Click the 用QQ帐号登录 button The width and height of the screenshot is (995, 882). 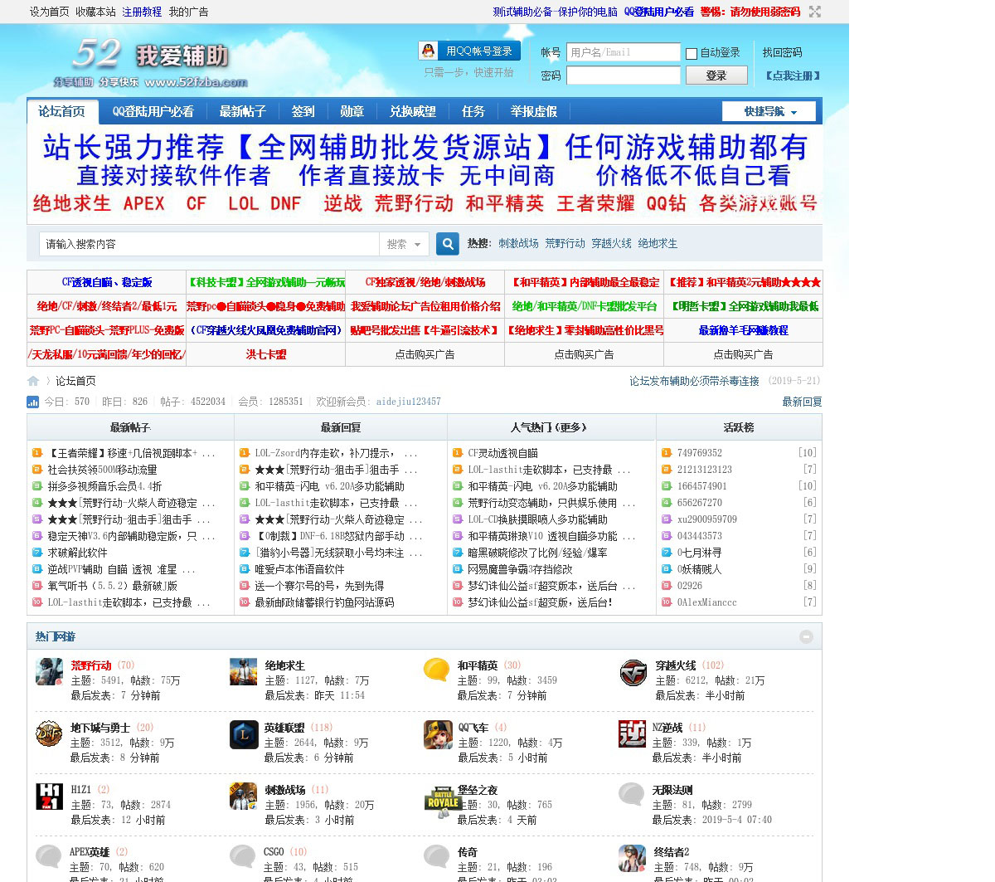coord(470,51)
